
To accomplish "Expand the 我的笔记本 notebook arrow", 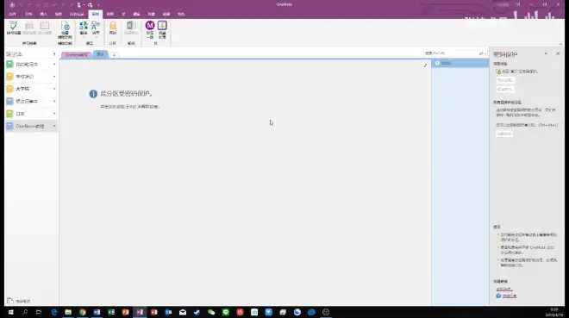I will (54, 64).
